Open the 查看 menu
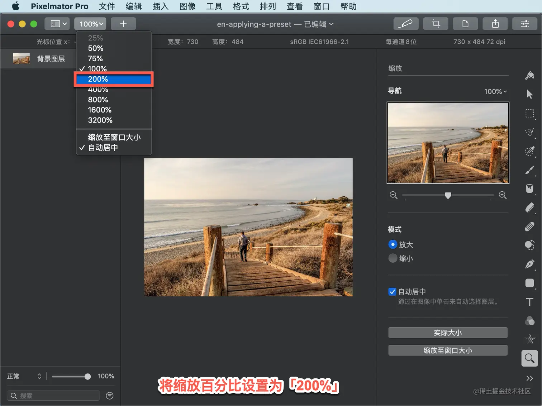The image size is (542, 406). (x=295, y=6)
